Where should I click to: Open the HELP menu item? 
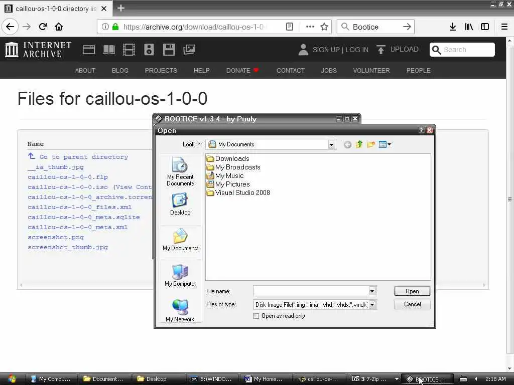(x=202, y=70)
